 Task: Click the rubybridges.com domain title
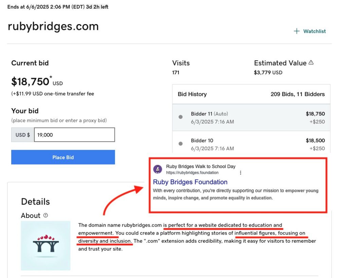click(53, 26)
